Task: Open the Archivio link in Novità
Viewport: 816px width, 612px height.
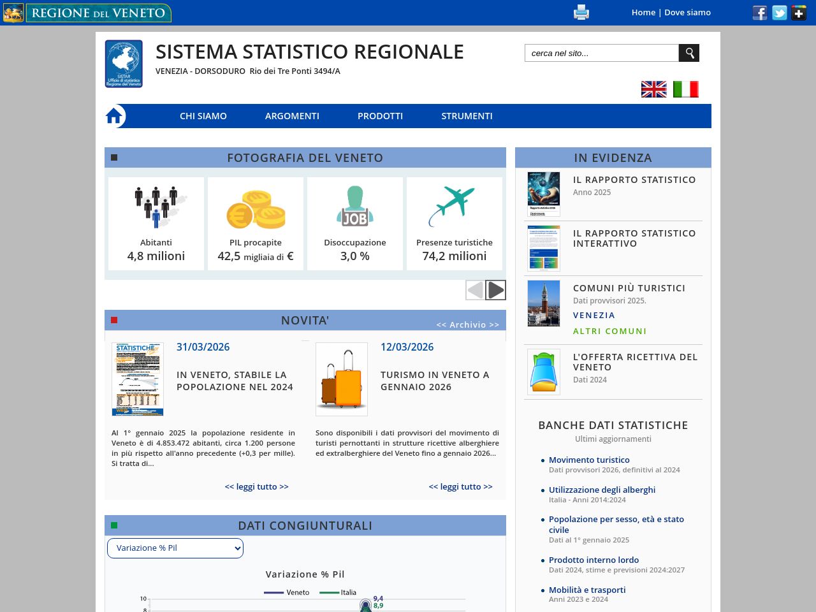Action: pos(467,324)
